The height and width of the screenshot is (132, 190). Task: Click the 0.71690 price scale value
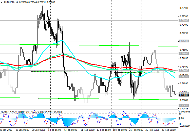[x=184, y=58]
